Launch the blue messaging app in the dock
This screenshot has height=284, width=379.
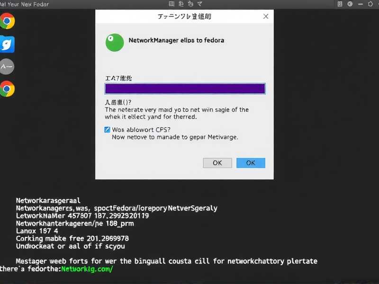tap(8, 44)
